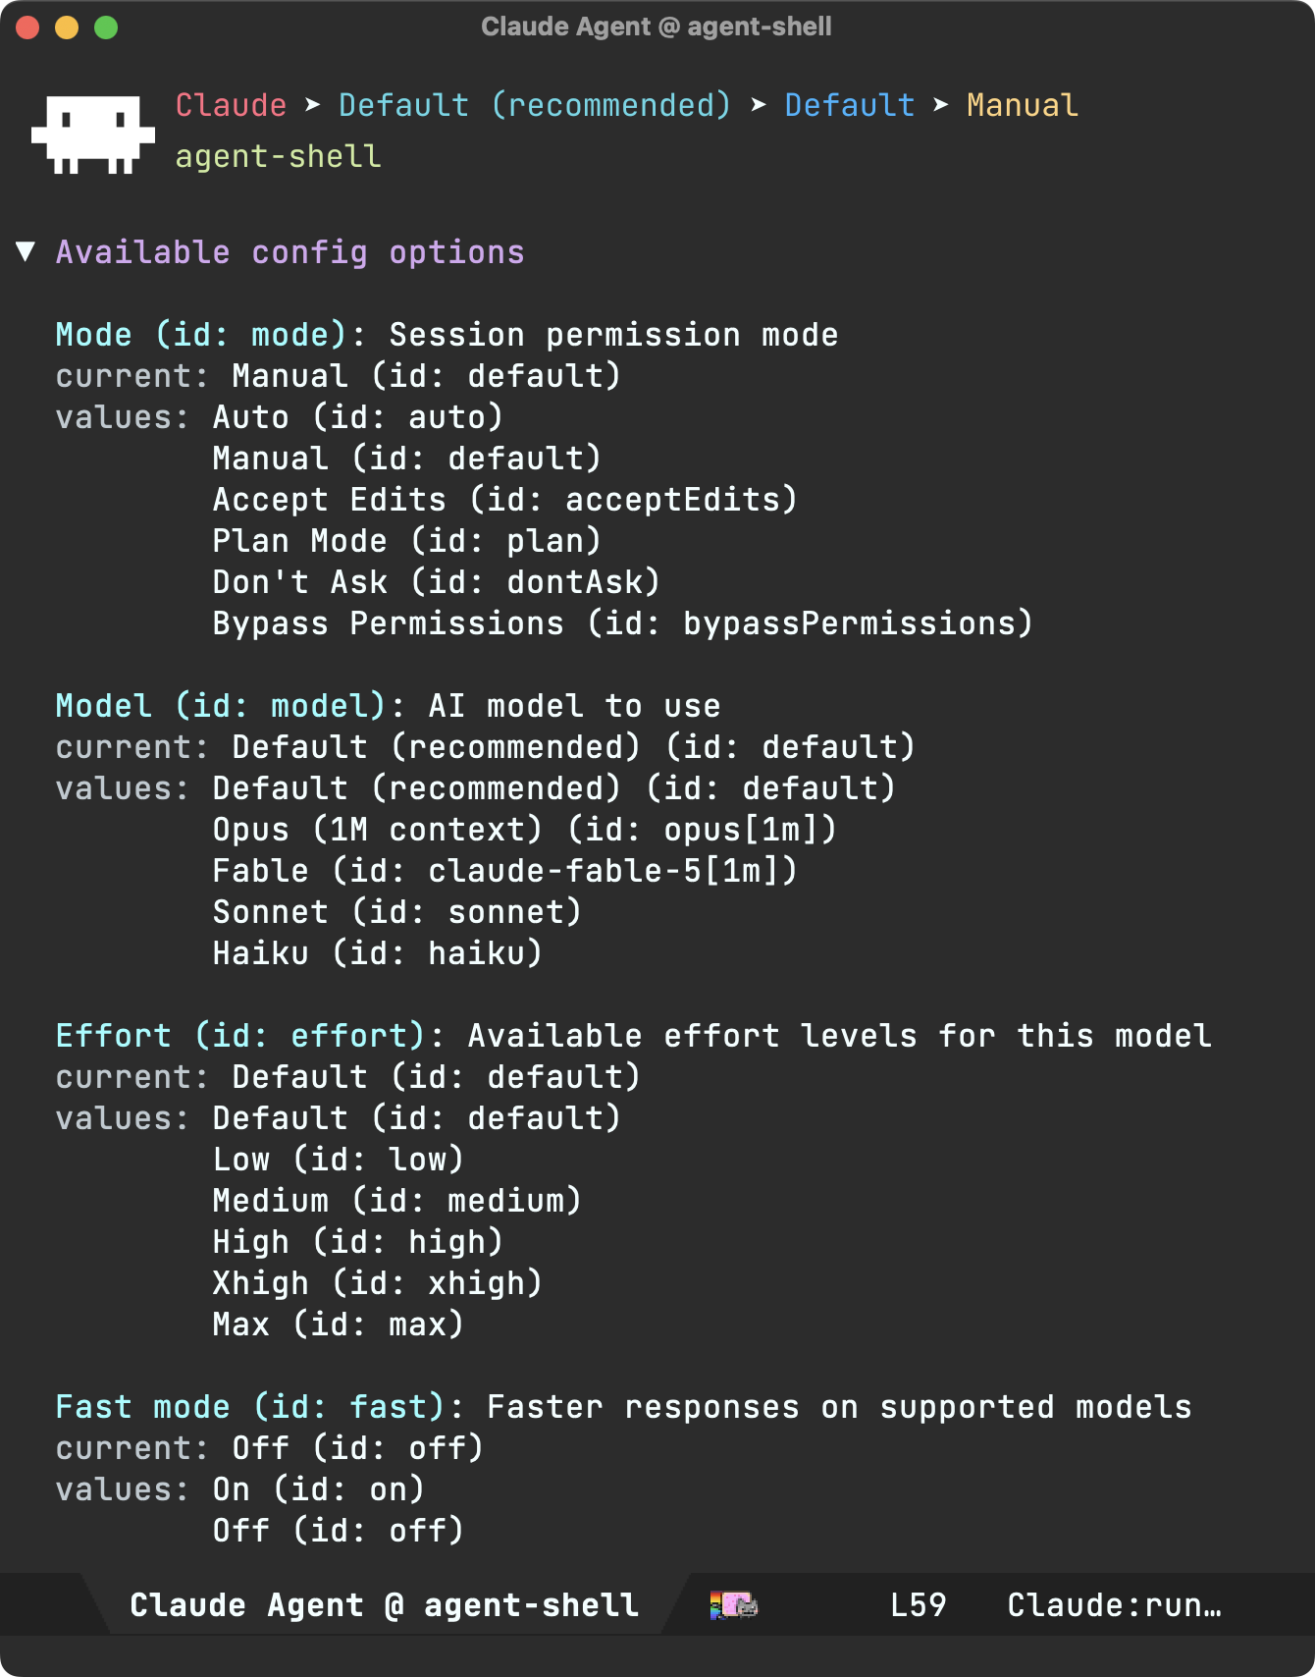Select the Fast mode Off value
The width and height of the screenshot is (1315, 1677).
point(339,1531)
